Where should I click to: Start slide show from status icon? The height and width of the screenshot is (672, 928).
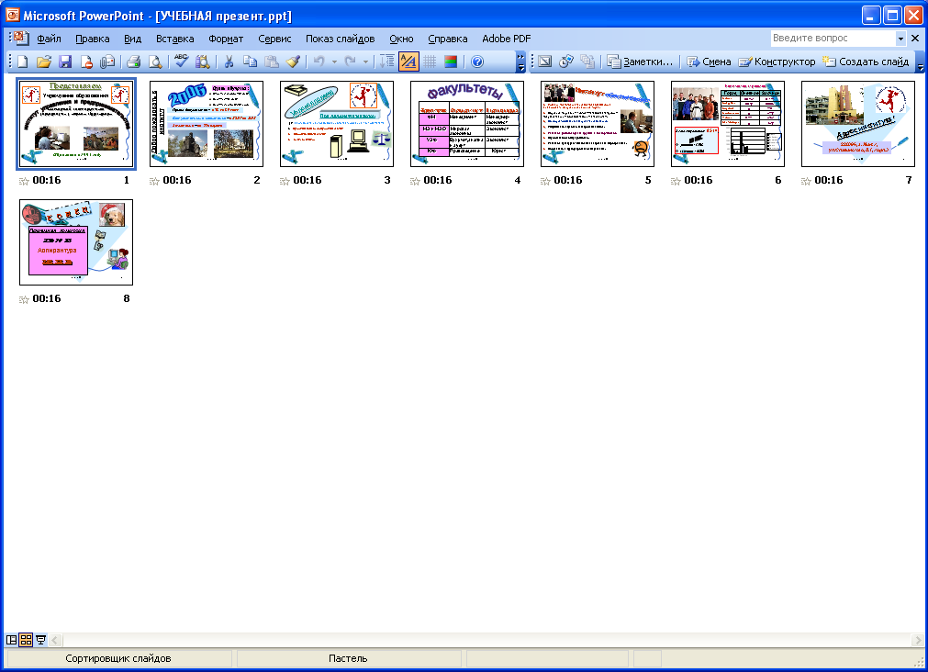(x=40, y=640)
